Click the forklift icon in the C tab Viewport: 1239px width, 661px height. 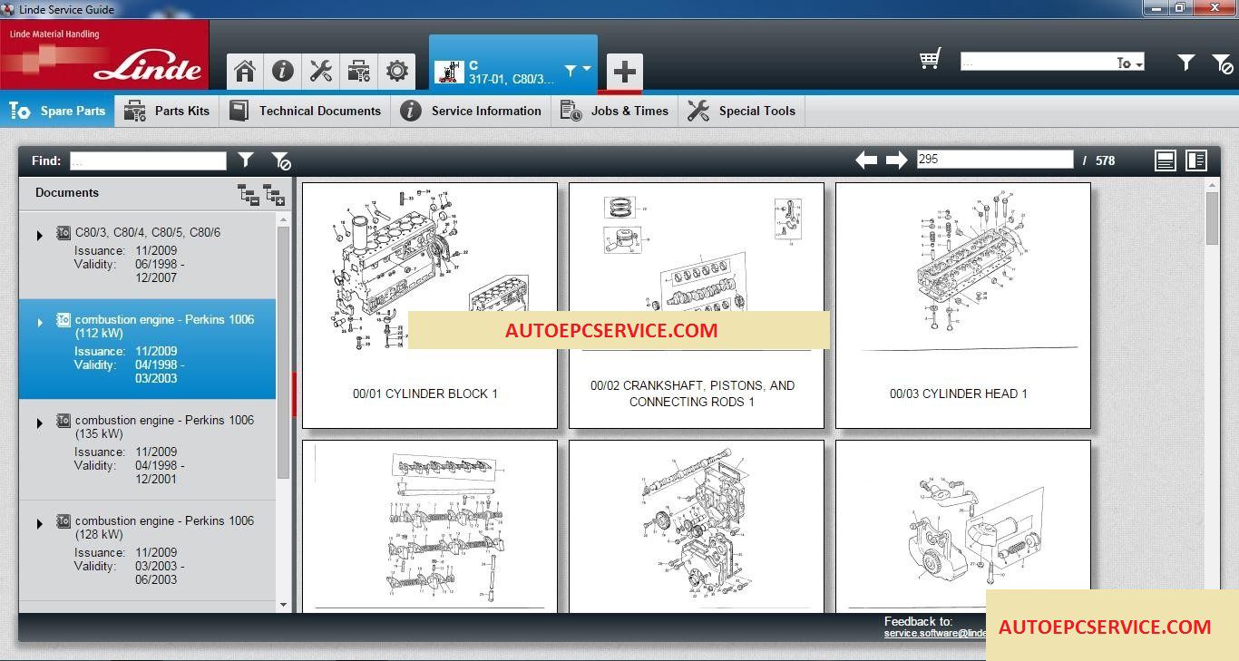tap(449, 72)
